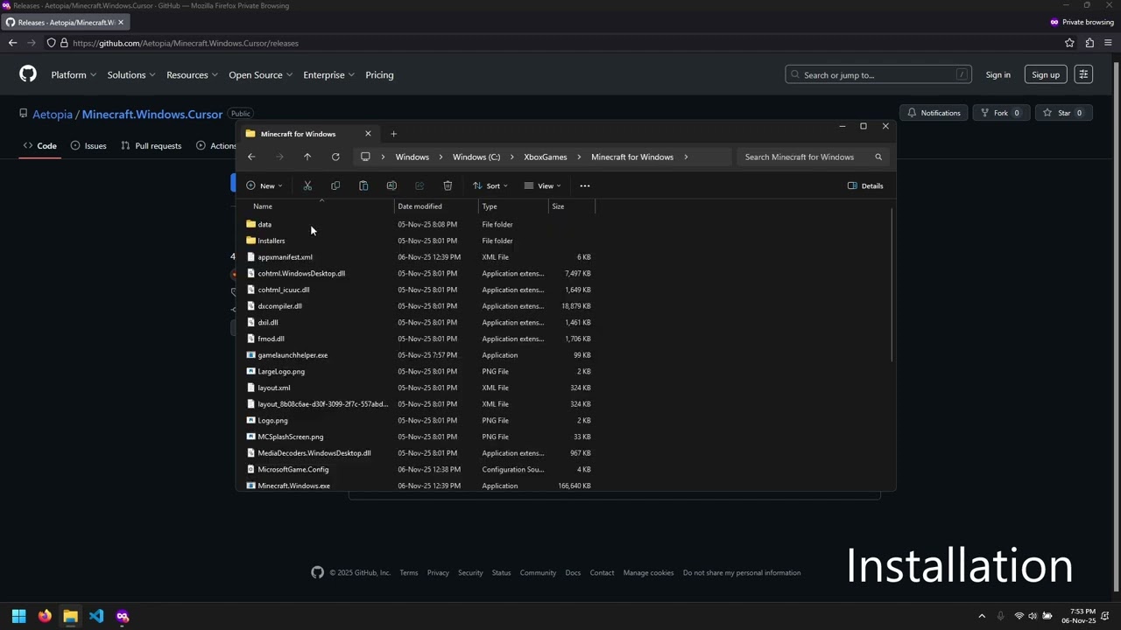Open the Windows Start menu
The height and width of the screenshot is (630, 1121).
coord(18,616)
